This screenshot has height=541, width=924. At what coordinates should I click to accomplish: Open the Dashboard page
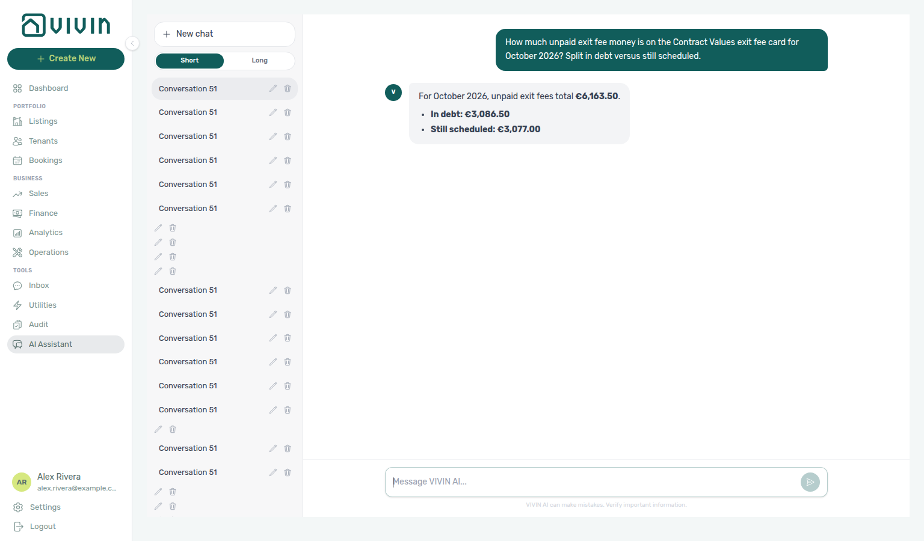pyautogui.click(x=66, y=88)
